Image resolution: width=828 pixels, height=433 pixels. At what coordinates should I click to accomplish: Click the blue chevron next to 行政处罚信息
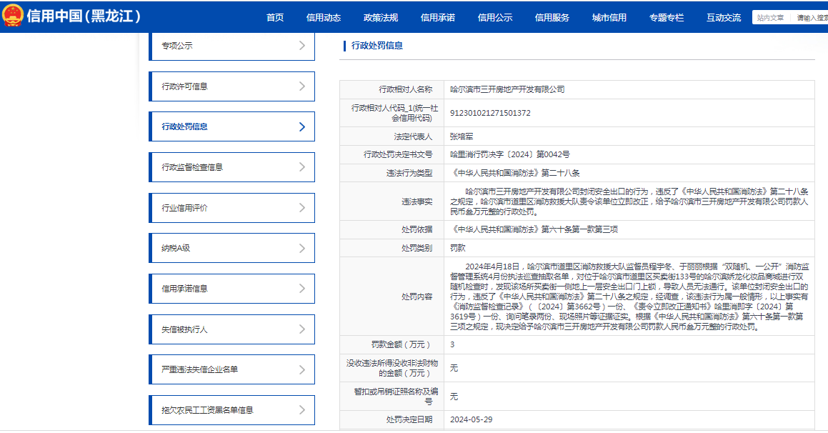[302, 127]
